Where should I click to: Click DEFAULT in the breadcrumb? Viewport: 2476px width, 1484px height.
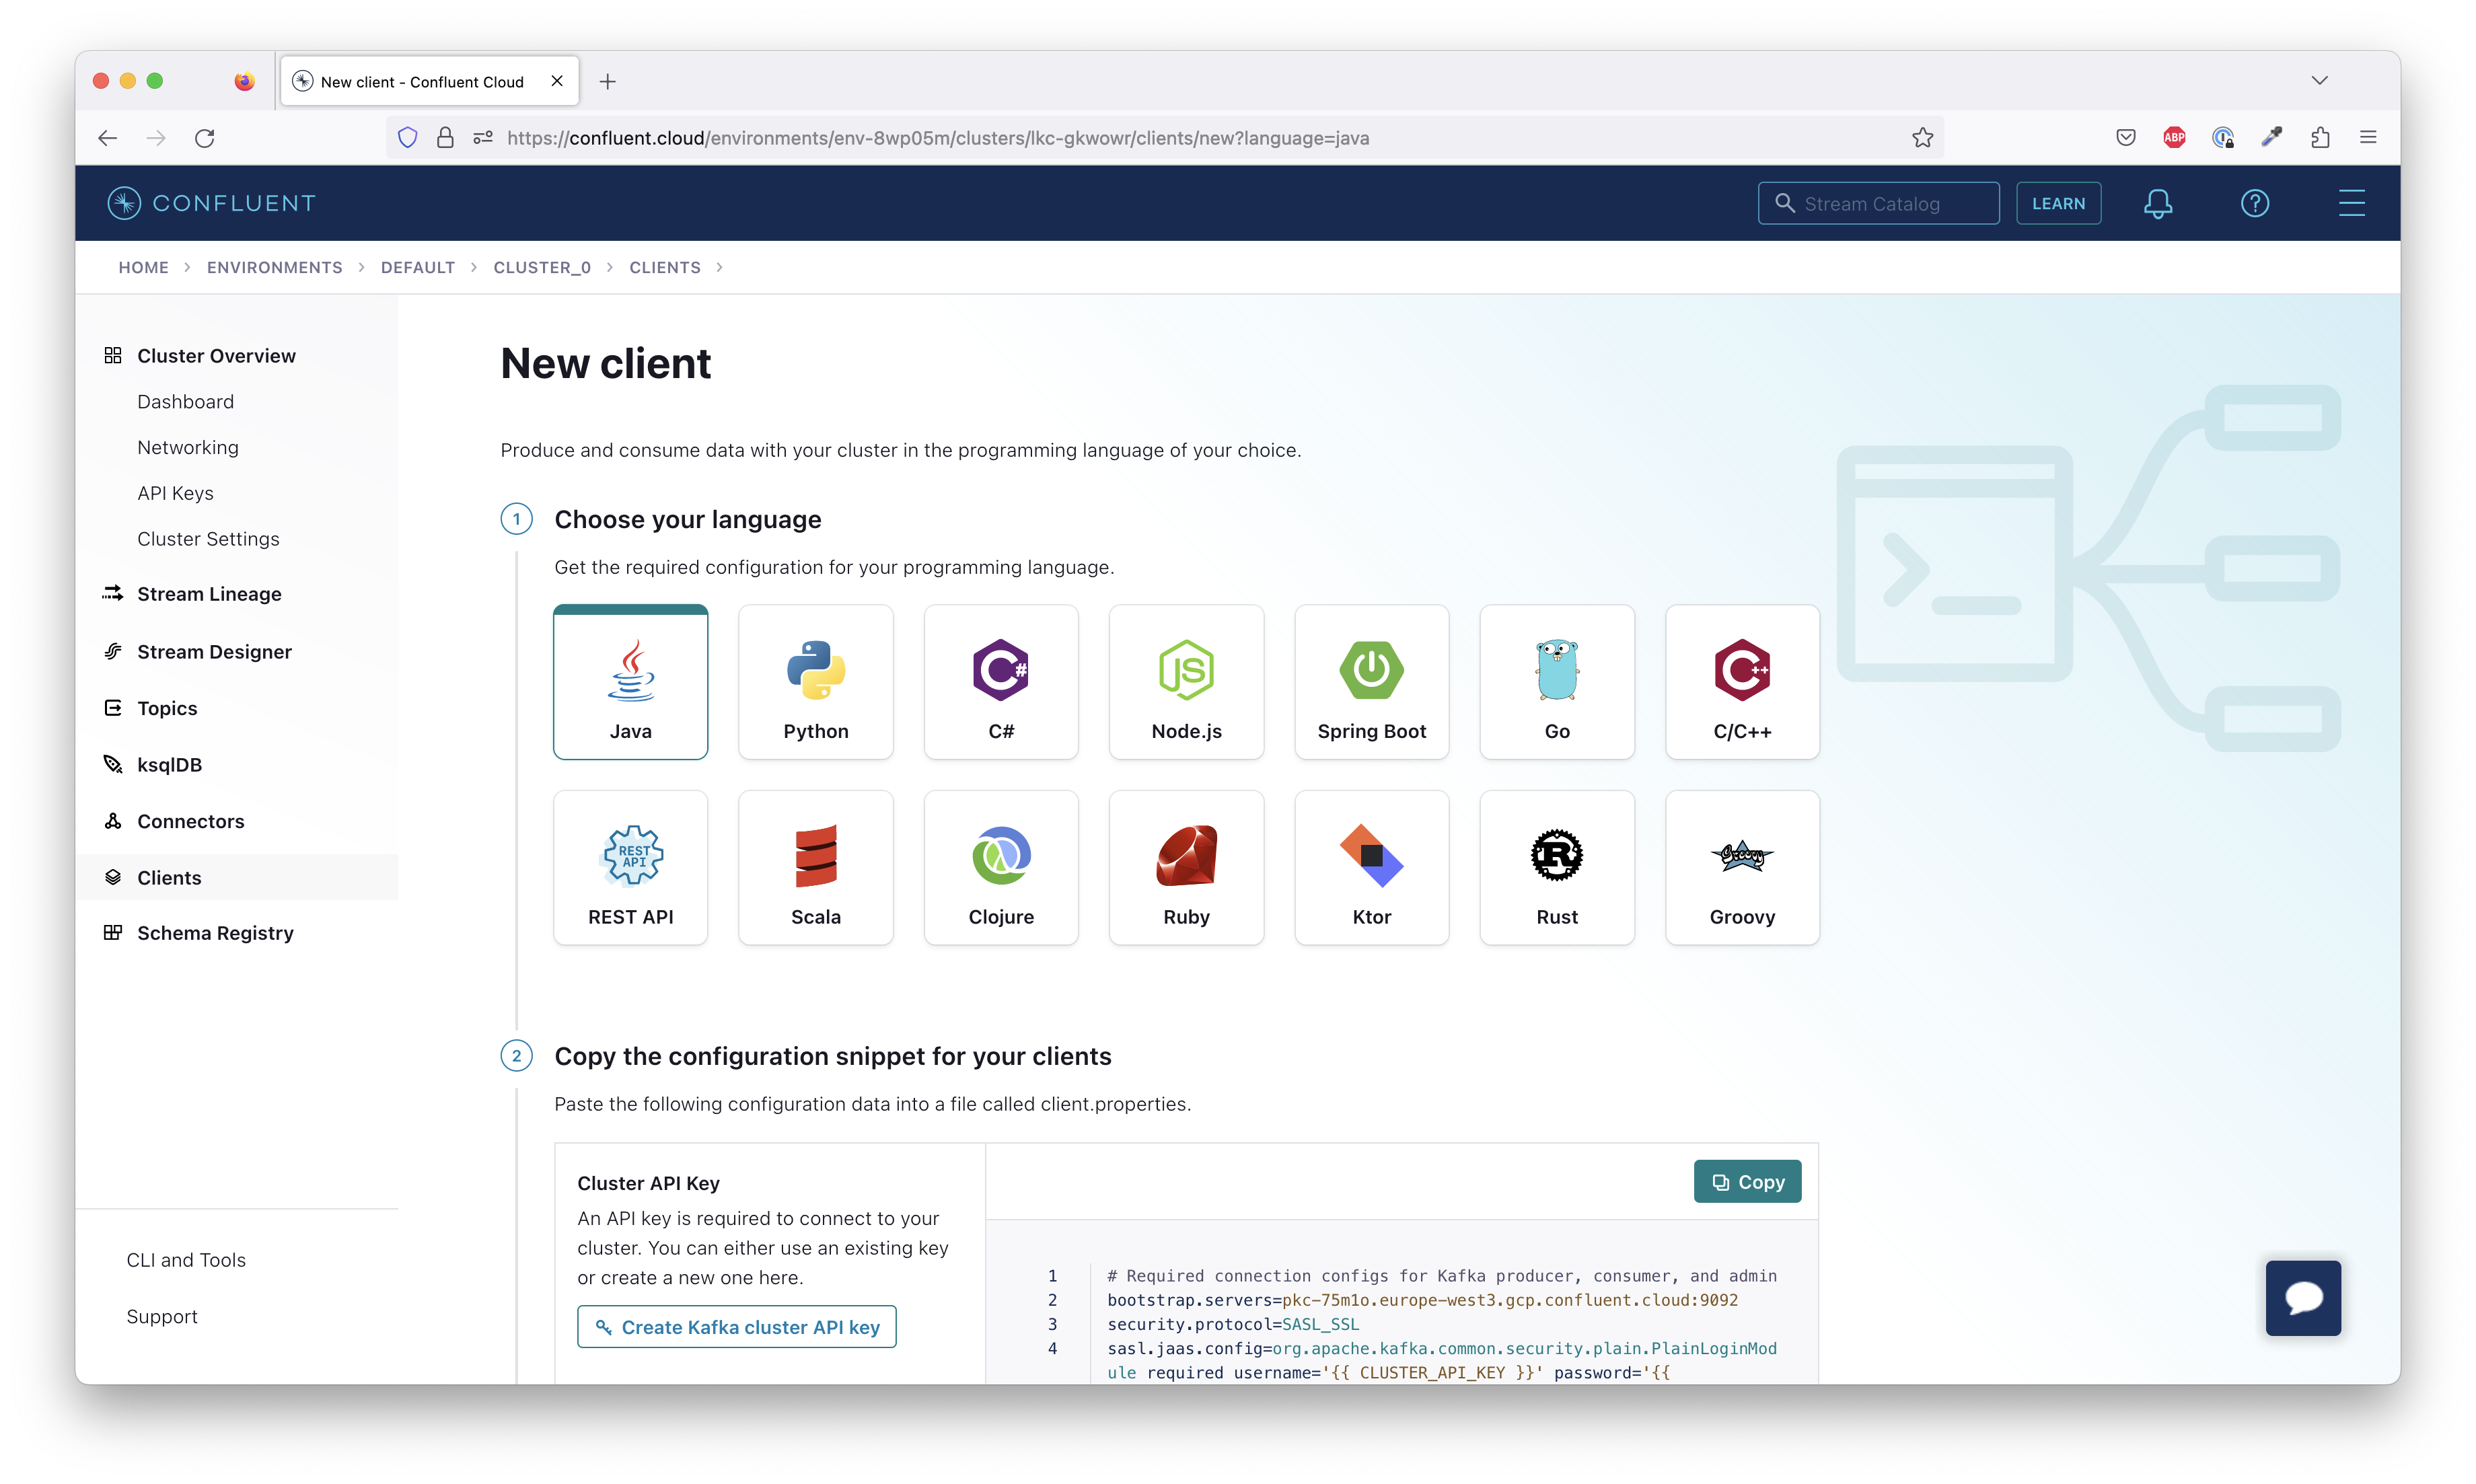[417, 268]
